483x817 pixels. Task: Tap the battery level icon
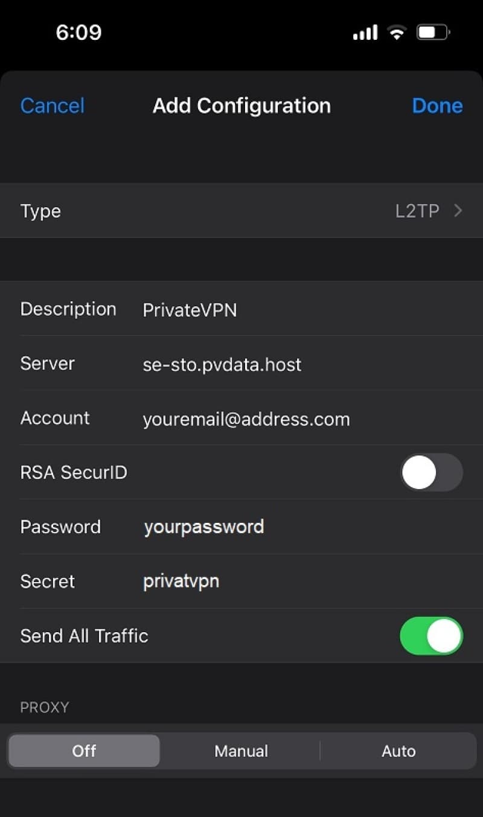pos(433,33)
